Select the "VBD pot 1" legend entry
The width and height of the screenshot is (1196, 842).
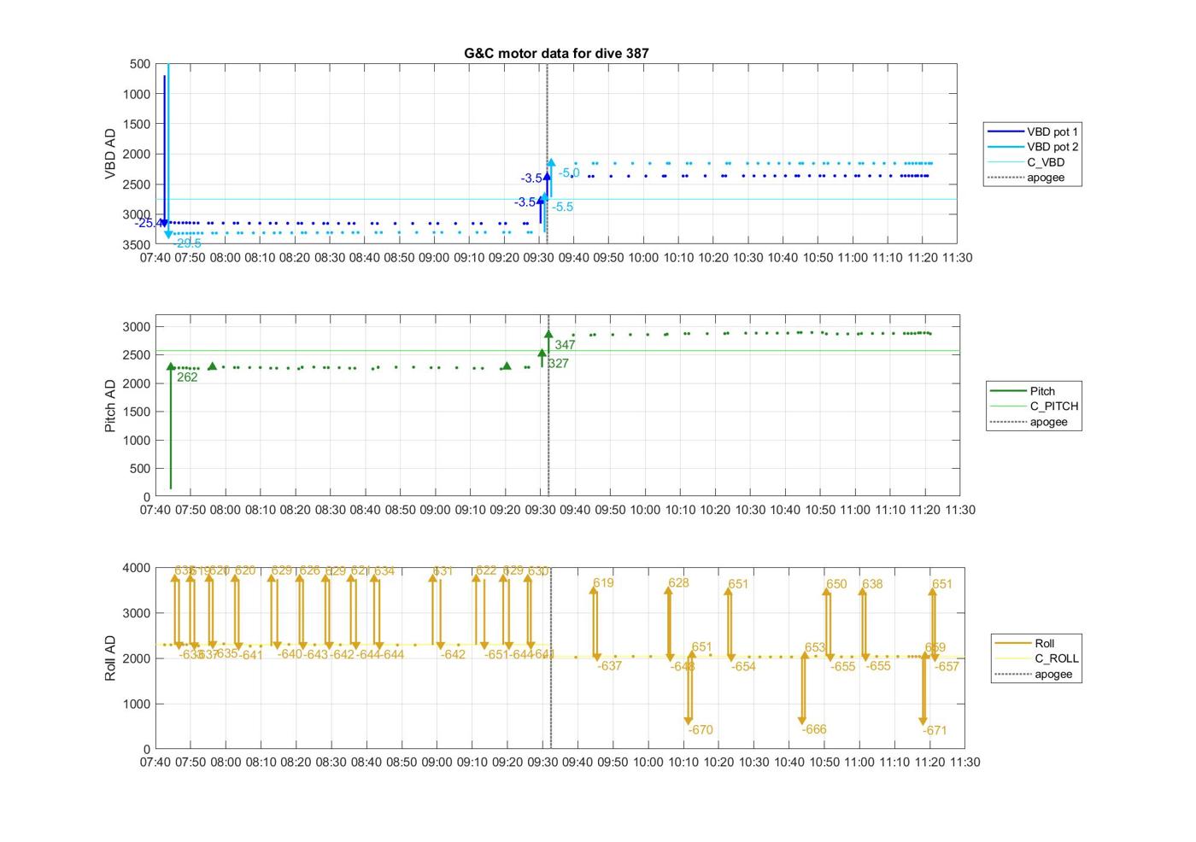pos(1032,132)
